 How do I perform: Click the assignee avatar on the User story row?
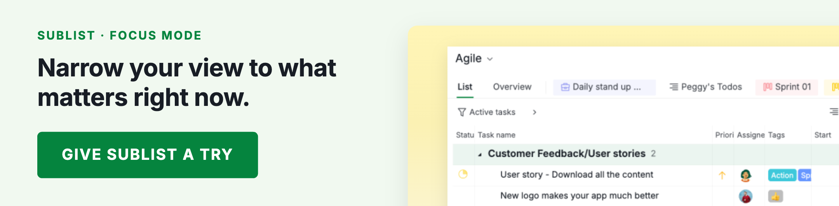(745, 175)
